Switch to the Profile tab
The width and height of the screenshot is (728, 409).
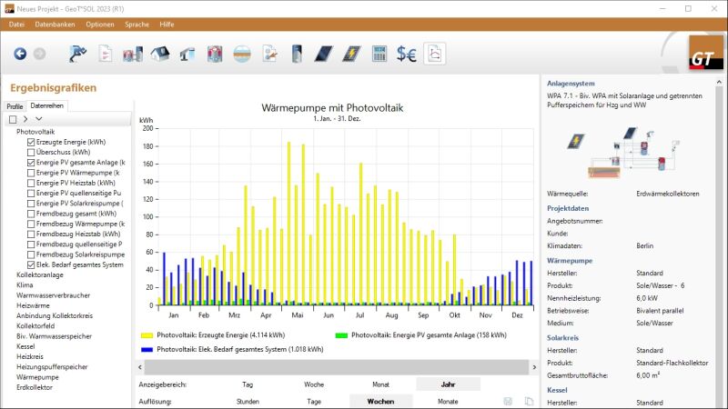point(15,106)
